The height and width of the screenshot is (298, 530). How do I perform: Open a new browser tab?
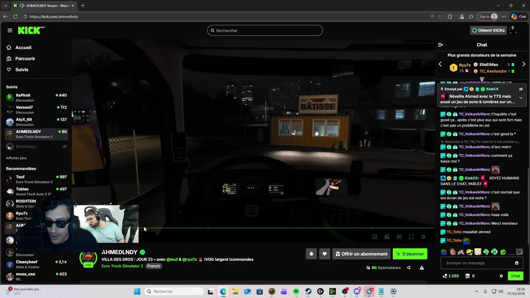[x=83, y=5]
